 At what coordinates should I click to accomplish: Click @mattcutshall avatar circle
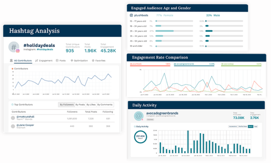pyautogui.click(x=13, y=118)
